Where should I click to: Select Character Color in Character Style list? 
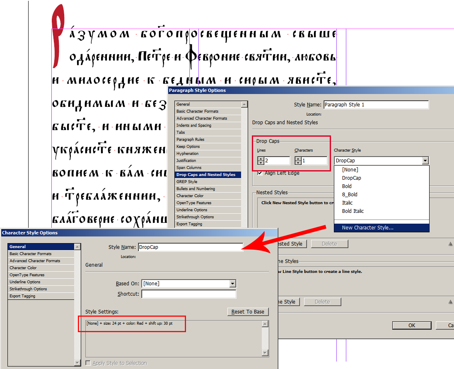pyautogui.click(x=41, y=268)
